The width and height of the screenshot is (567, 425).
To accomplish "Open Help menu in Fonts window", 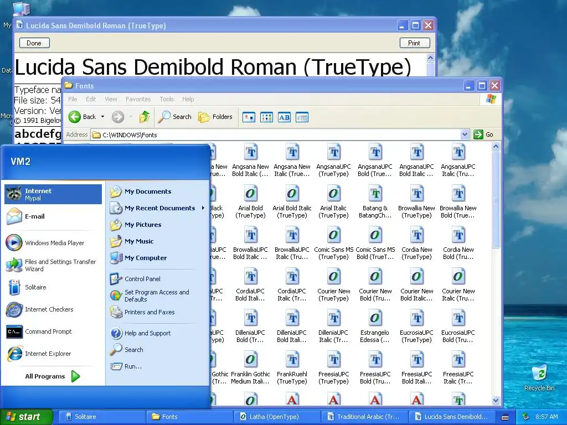I will coord(188,99).
